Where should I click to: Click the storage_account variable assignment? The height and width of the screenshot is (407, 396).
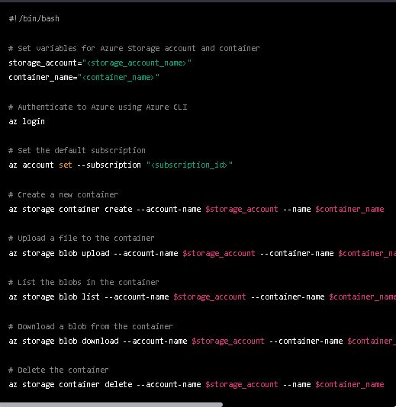coord(100,63)
